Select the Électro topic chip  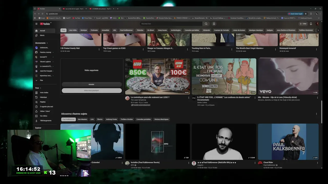(100, 119)
